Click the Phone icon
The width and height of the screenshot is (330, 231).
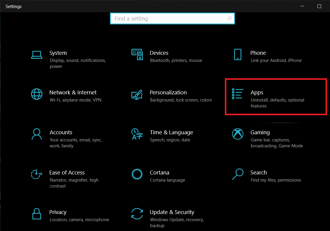click(237, 54)
